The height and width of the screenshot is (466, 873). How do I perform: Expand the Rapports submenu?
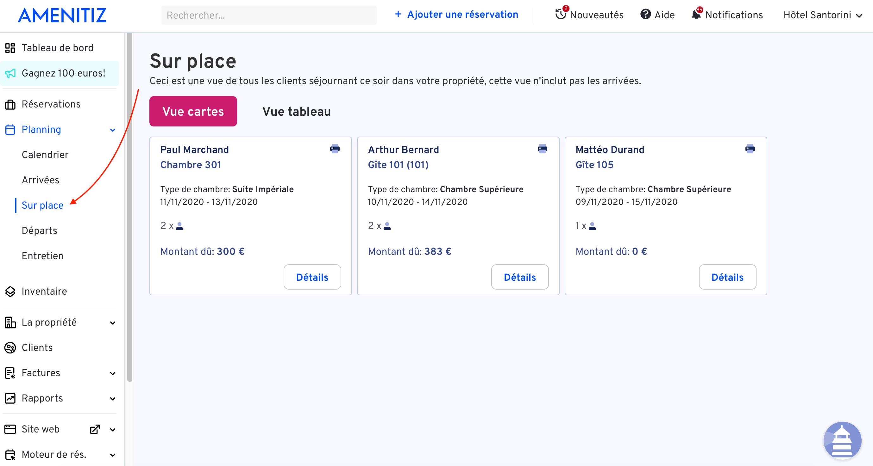tap(113, 399)
